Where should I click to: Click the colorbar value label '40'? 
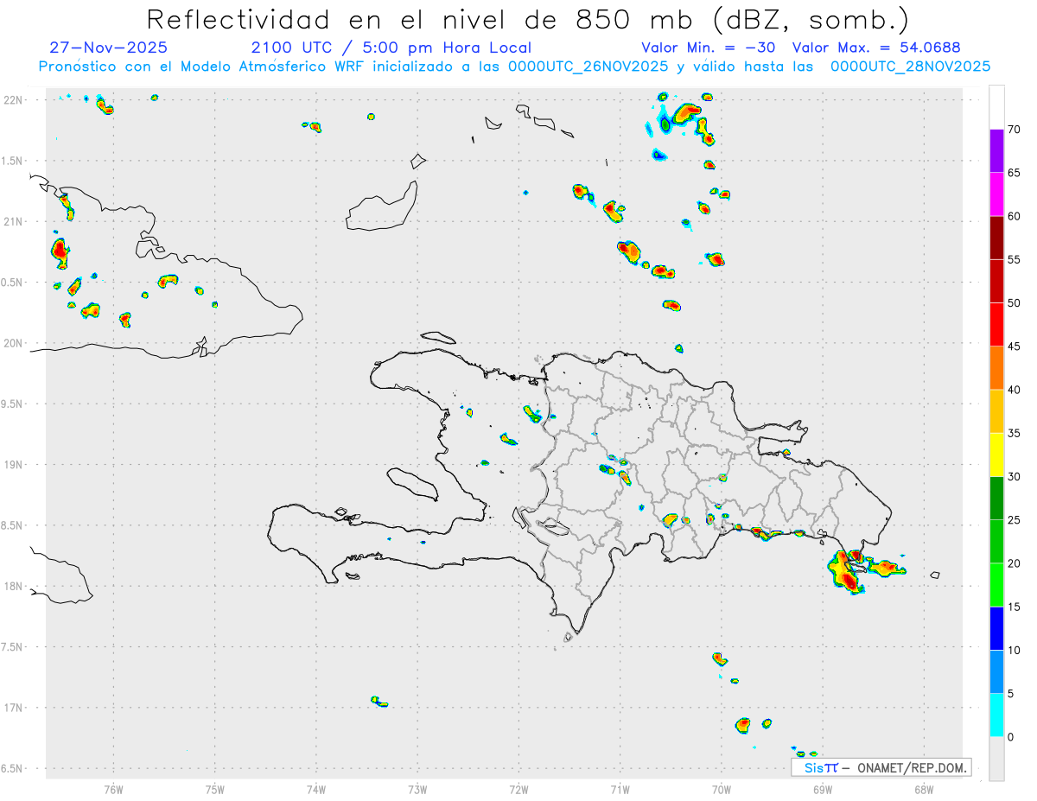(x=1015, y=390)
